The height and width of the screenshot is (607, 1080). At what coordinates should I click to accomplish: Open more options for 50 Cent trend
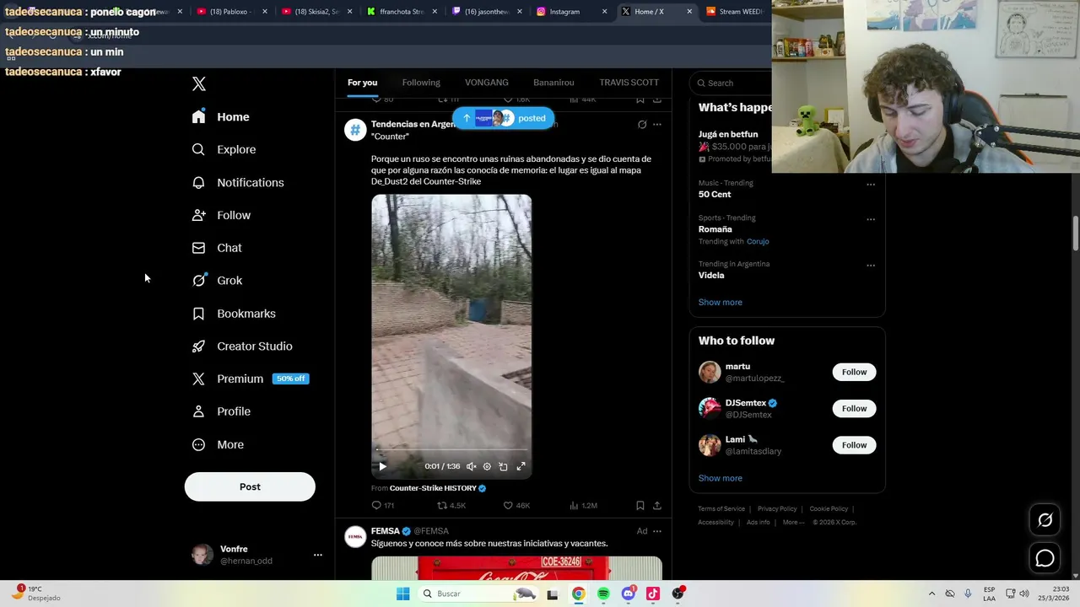871,185
